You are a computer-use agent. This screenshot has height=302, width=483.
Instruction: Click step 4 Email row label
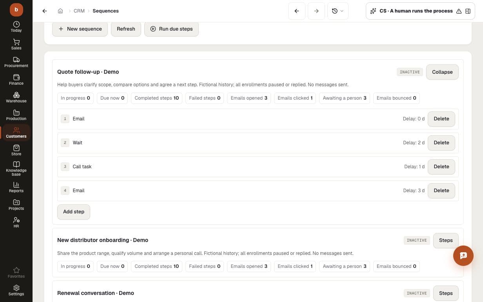[78, 191]
